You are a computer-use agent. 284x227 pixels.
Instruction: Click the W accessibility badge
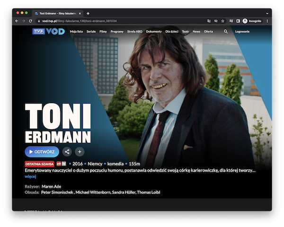[64, 164]
